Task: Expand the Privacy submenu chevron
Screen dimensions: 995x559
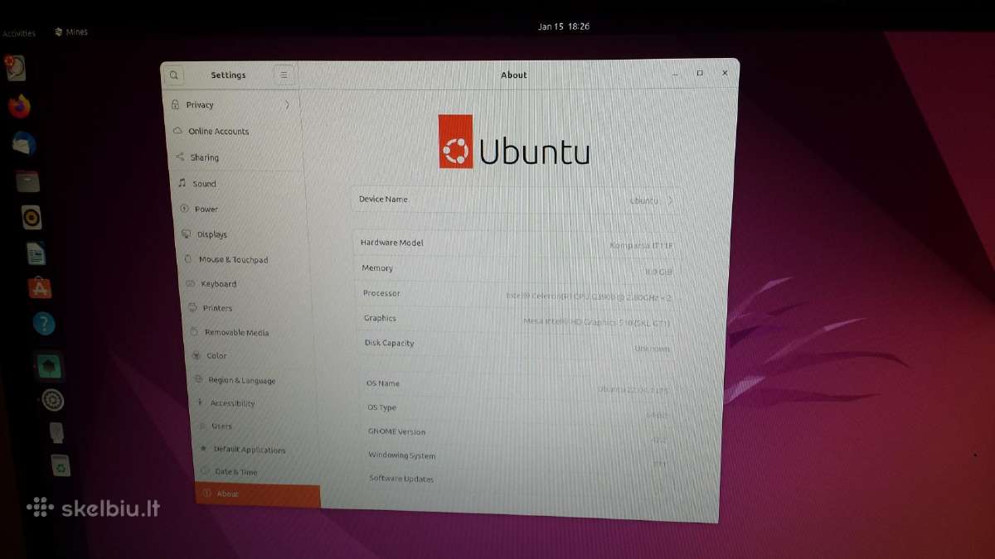Action: (x=287, y=105)
